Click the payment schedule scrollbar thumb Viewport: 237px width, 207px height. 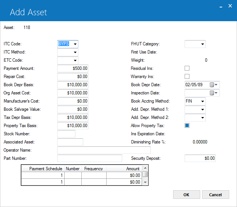(145, 174)
